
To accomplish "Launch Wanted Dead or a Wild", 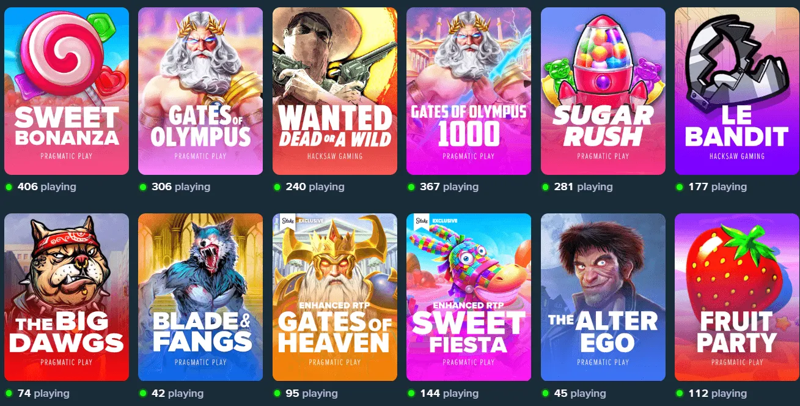I will (x=335, y=91).
